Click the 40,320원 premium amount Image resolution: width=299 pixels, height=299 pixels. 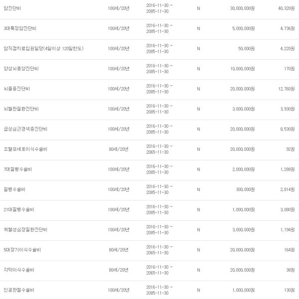(286, 8)
